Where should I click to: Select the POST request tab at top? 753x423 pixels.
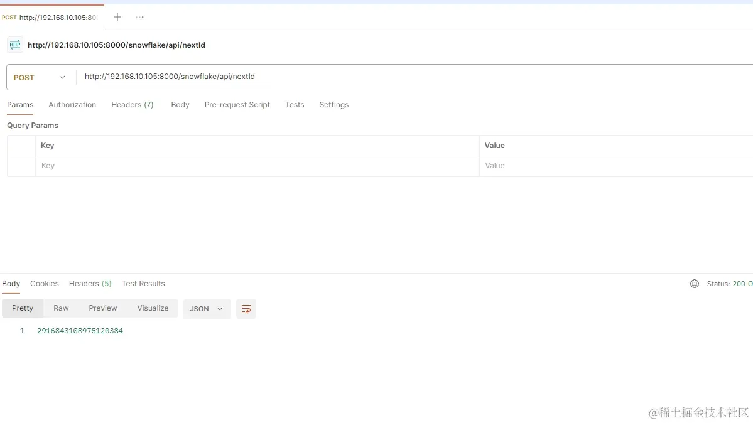[x=52, y=18]
